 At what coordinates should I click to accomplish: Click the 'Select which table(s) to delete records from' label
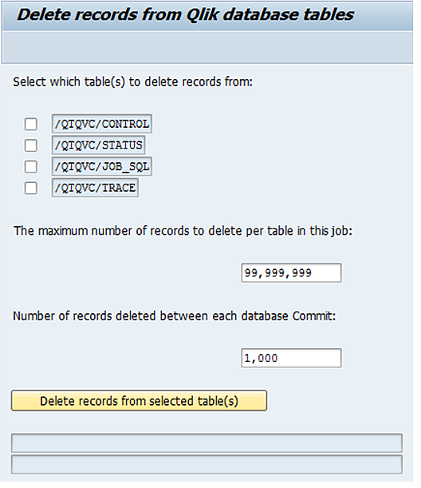133,82
